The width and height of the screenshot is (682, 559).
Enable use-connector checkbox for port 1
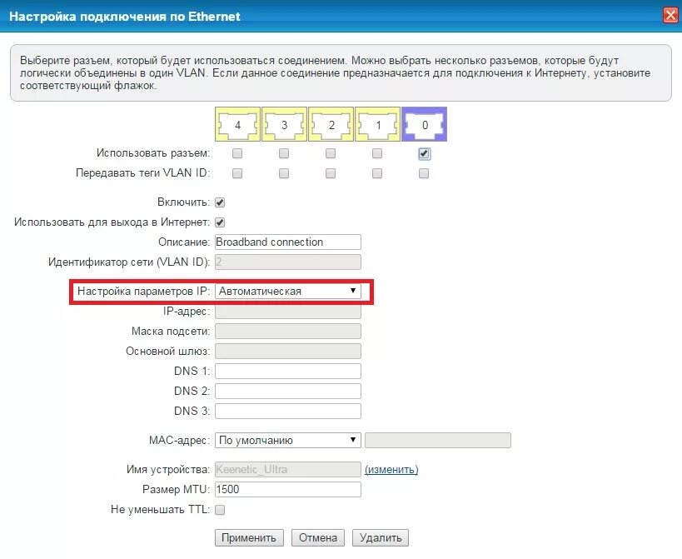[x=377, y=153]
